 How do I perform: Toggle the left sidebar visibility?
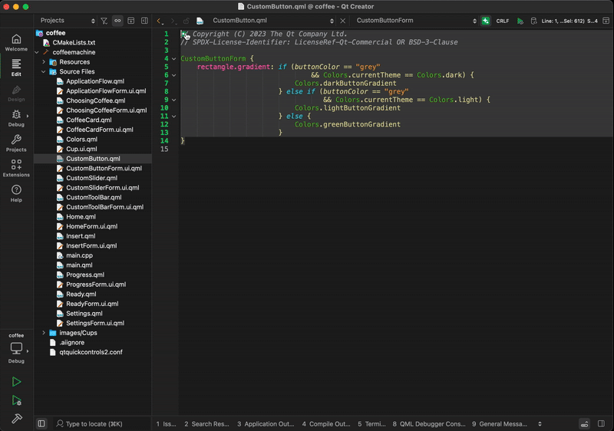[x=41, y=423]
